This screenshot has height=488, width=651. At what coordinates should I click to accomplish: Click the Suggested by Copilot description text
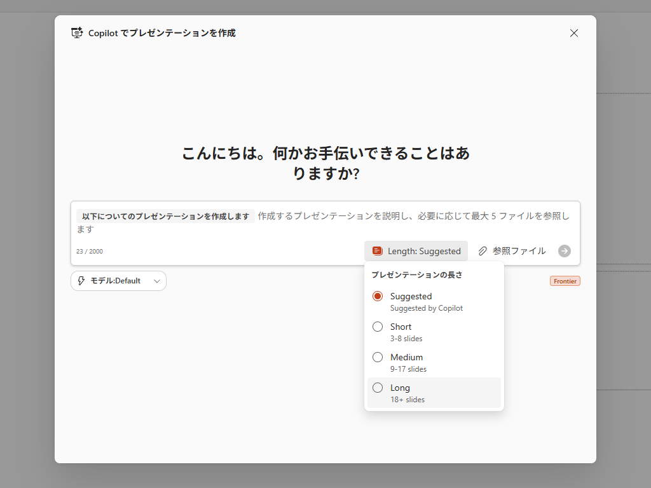point(427,308)
